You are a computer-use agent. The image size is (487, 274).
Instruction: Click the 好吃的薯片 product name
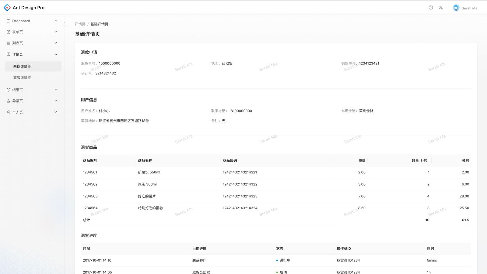(x=147, y=196)
